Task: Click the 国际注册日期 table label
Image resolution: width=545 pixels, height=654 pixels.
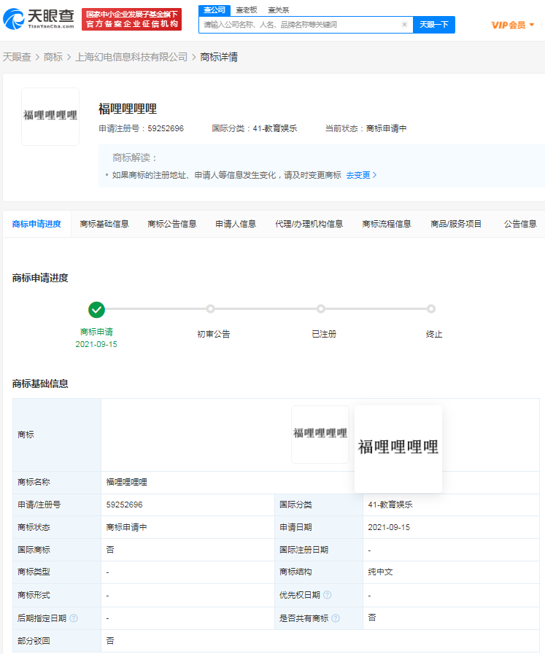Action: click(304, 550)
